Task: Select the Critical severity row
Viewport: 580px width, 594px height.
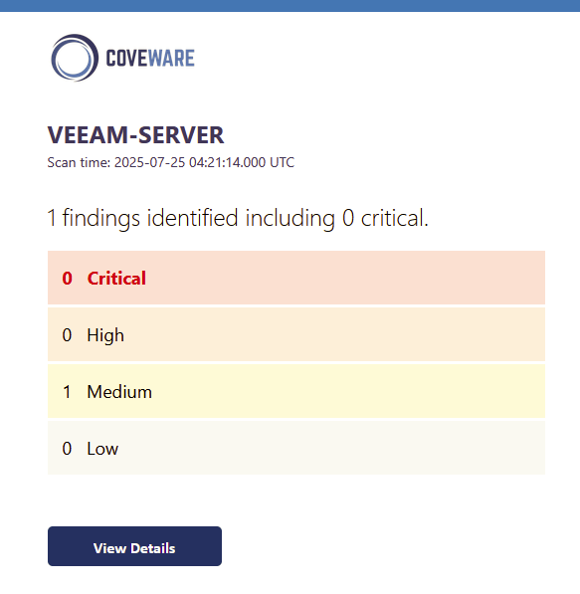Action: (x=296, y=278)
